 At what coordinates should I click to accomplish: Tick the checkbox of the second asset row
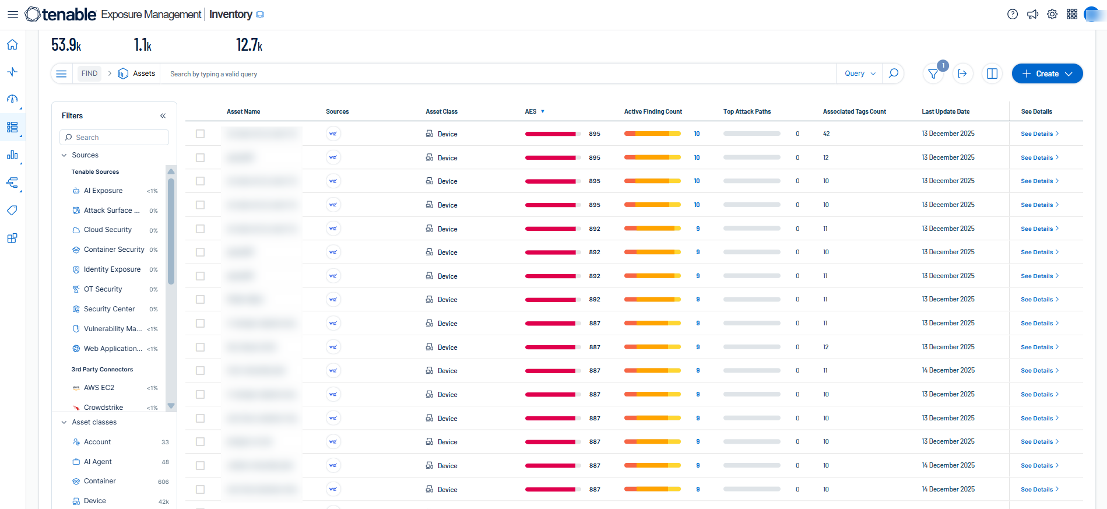pyautogui.click(x=200, y=158)
